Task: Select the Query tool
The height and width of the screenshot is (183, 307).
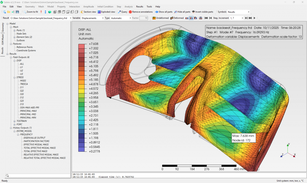Action: coord(123,12)
